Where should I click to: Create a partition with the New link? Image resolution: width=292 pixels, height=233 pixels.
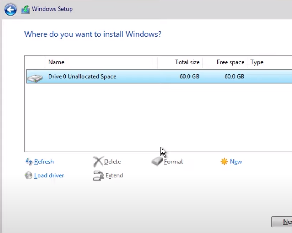(236, 162)
